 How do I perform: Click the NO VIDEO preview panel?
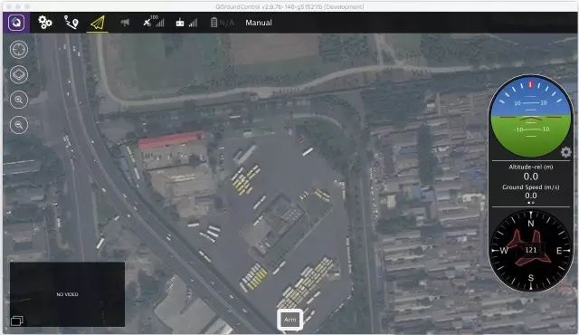pos(67,294)
